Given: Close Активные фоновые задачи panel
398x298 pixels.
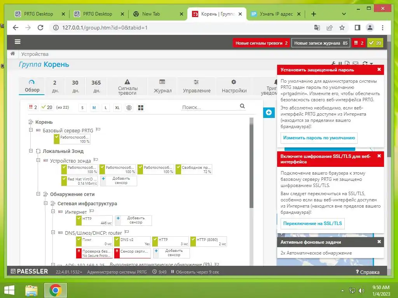Looking at the screenshot, I should point(379,242).
